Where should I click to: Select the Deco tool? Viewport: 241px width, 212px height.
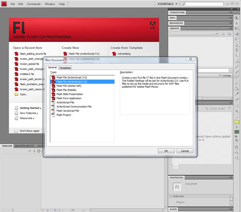(237, 77)
